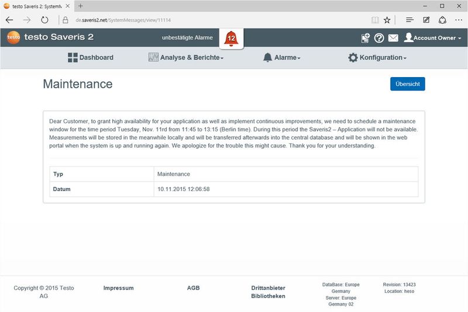This screenshot has height=312, width=468.
Task: Open Drittanbieter Bibliotheken link
Action: click(x=268, y=292)
